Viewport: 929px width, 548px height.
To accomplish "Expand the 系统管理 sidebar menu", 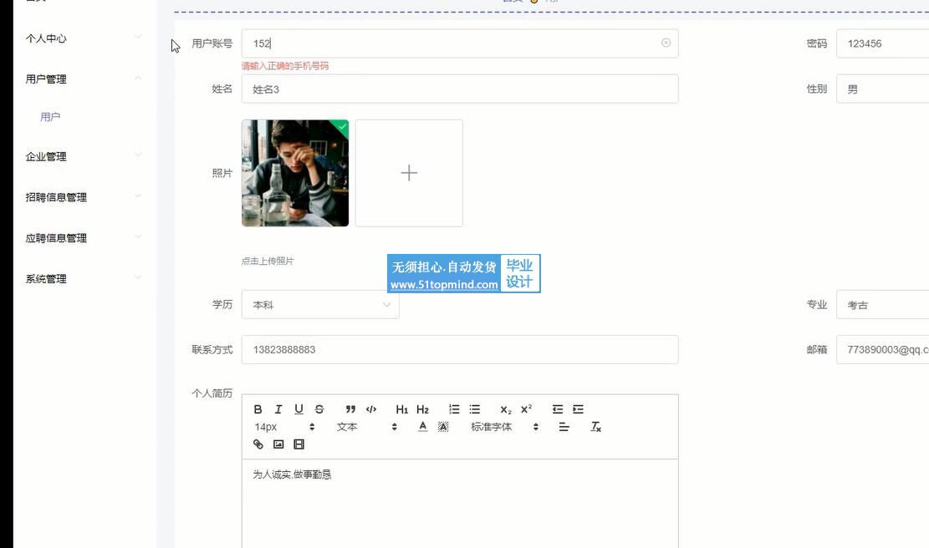I will pyautogui.click(x=83, y=279).
